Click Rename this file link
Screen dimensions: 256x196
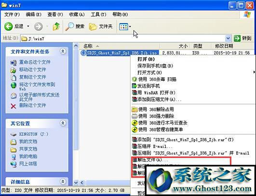(35, 62)
